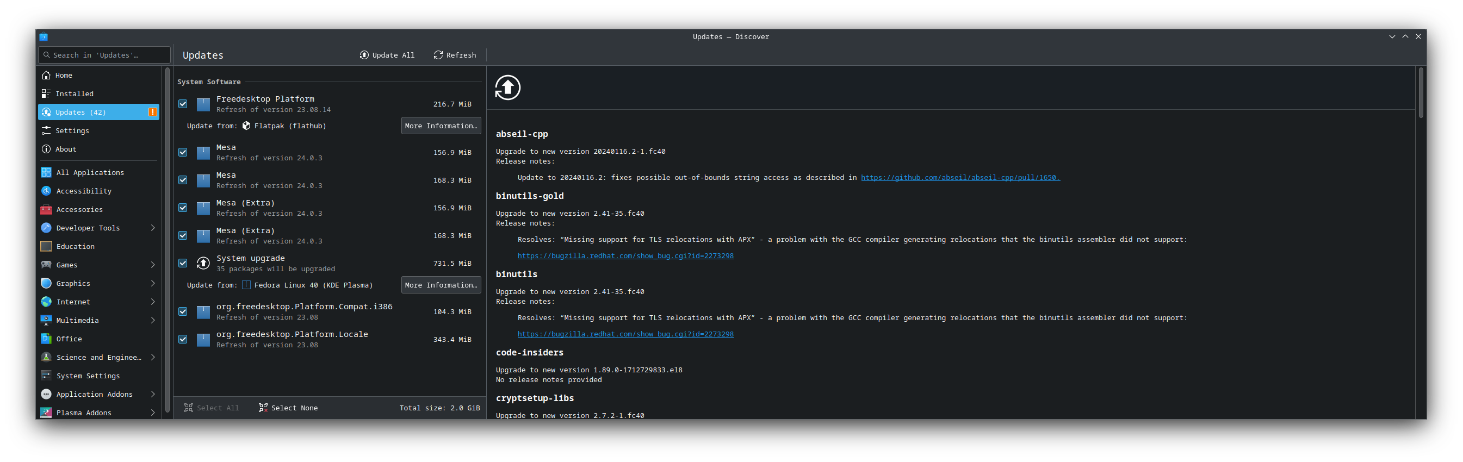Image resolution: width=1463 pixels, height=462 pixels.
Task: Expand Multimedia subcategories arrow
Action: pos(153,320)
